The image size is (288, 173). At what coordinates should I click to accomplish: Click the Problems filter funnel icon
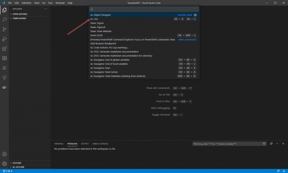click(x=264, y=144)
